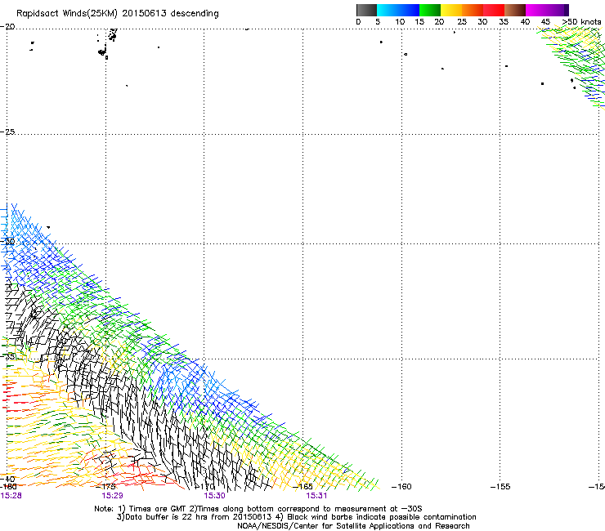The width and height of the screenshot is (605, 531).
Task: Click the '>50 knots' legend label
Action: pos(581,21)
